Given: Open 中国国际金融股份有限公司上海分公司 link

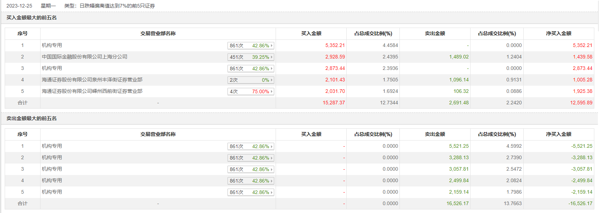Looking at the screenshot, I should click(84, 57).
